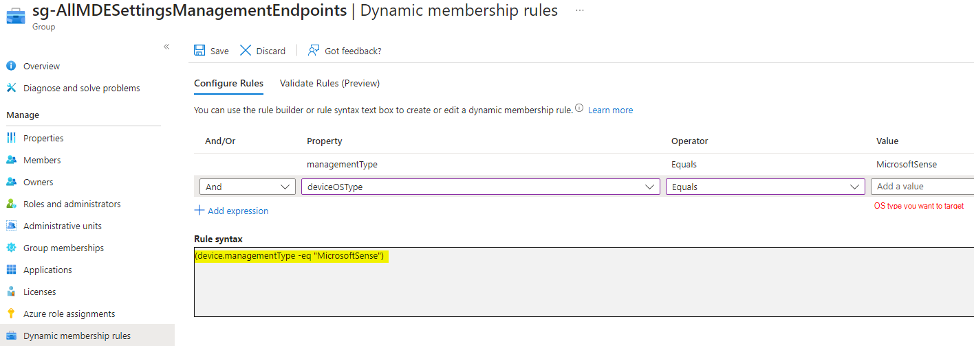Select the Configure Rules tab
This screenshot has height=352, width=974.
(228, 83)
